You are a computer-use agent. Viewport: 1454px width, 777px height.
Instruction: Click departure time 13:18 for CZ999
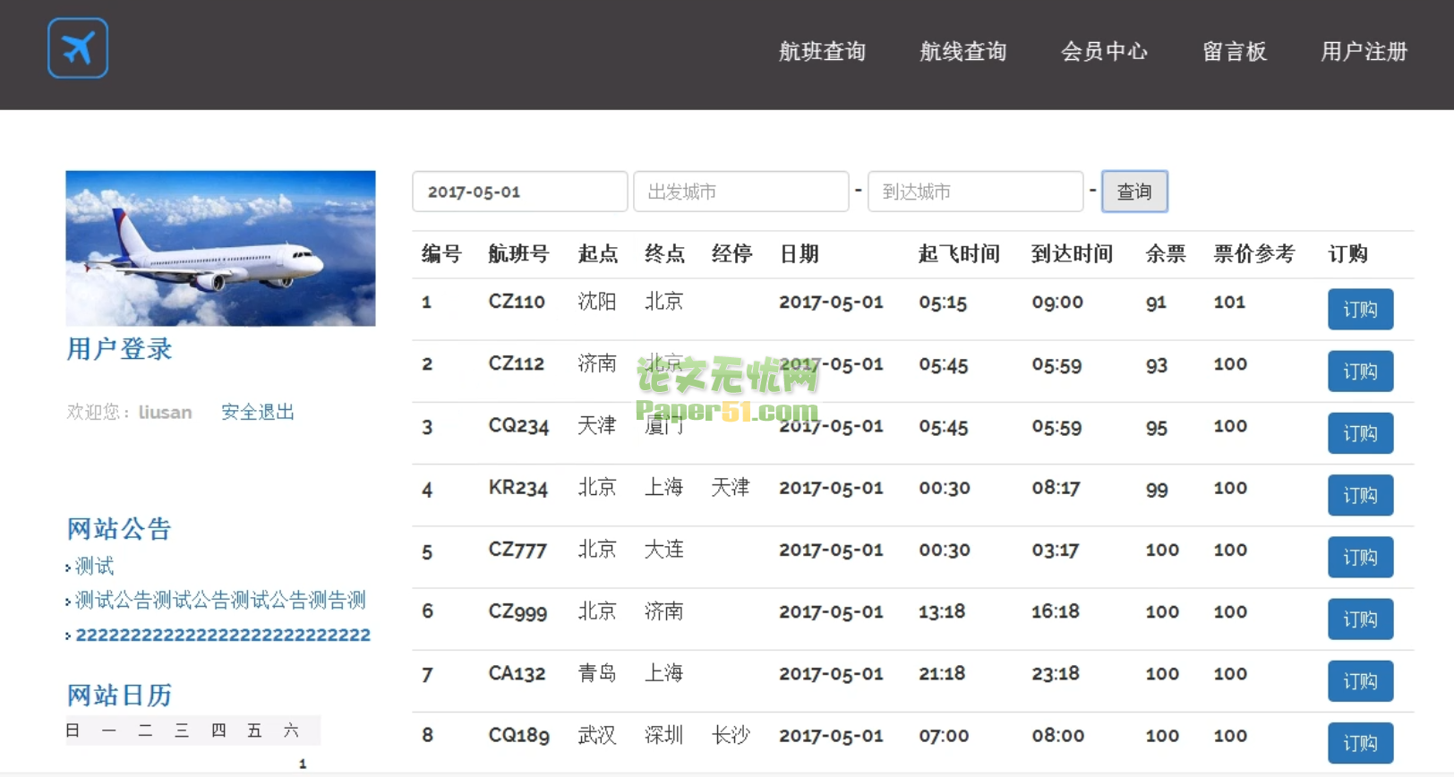[x=942, y=611]
